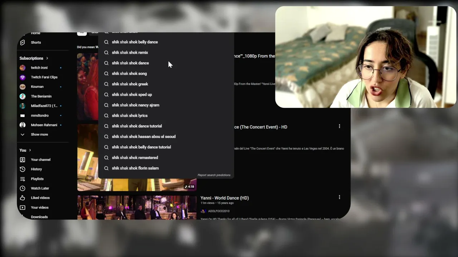Open the twitch ironi channel subscription
Viewport: 458px width, 257px height.
(39, 68)
